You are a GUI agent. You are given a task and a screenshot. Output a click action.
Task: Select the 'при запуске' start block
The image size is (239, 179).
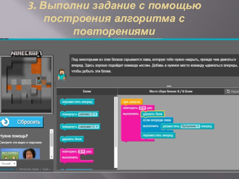point(132,102)
